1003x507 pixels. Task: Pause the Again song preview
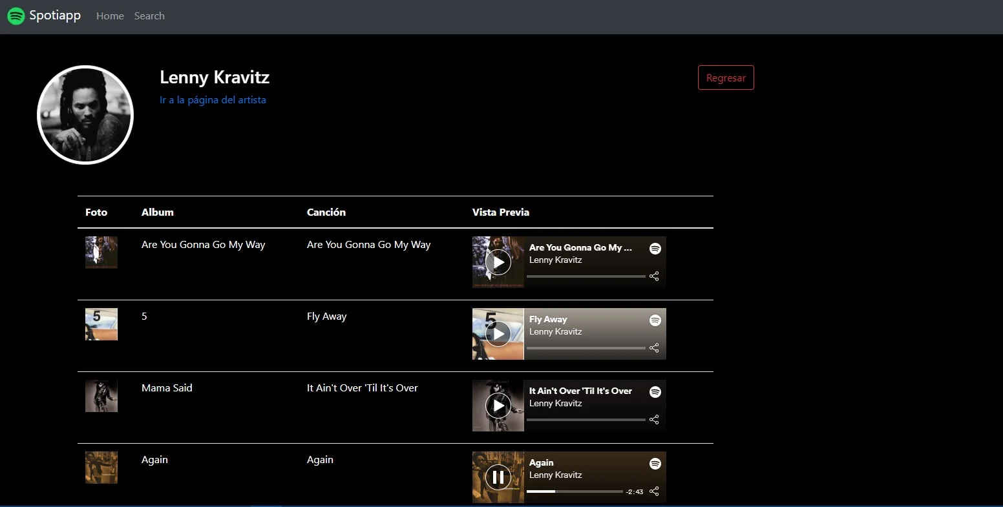coord(498,477)
